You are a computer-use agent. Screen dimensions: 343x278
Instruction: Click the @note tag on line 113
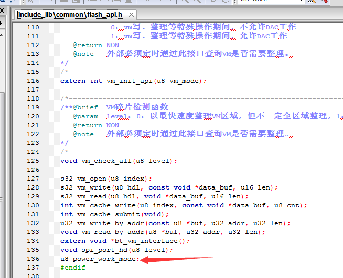click(83, 54)
